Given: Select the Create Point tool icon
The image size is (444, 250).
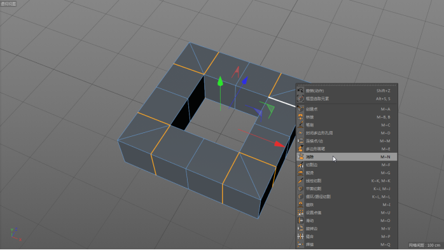Looking at the screenshot, I should coord(300,109).
